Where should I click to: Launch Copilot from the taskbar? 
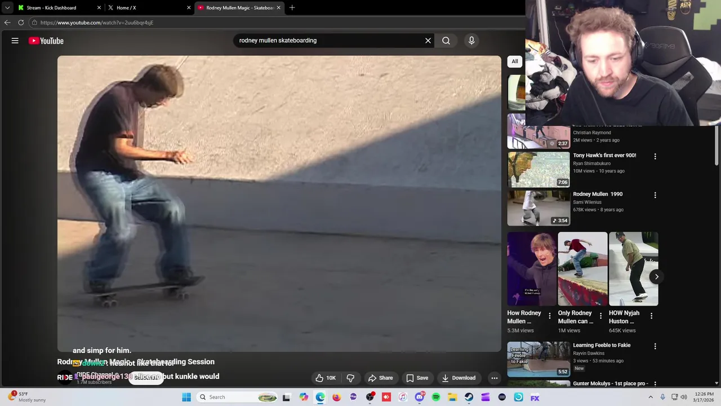point(304,397)
